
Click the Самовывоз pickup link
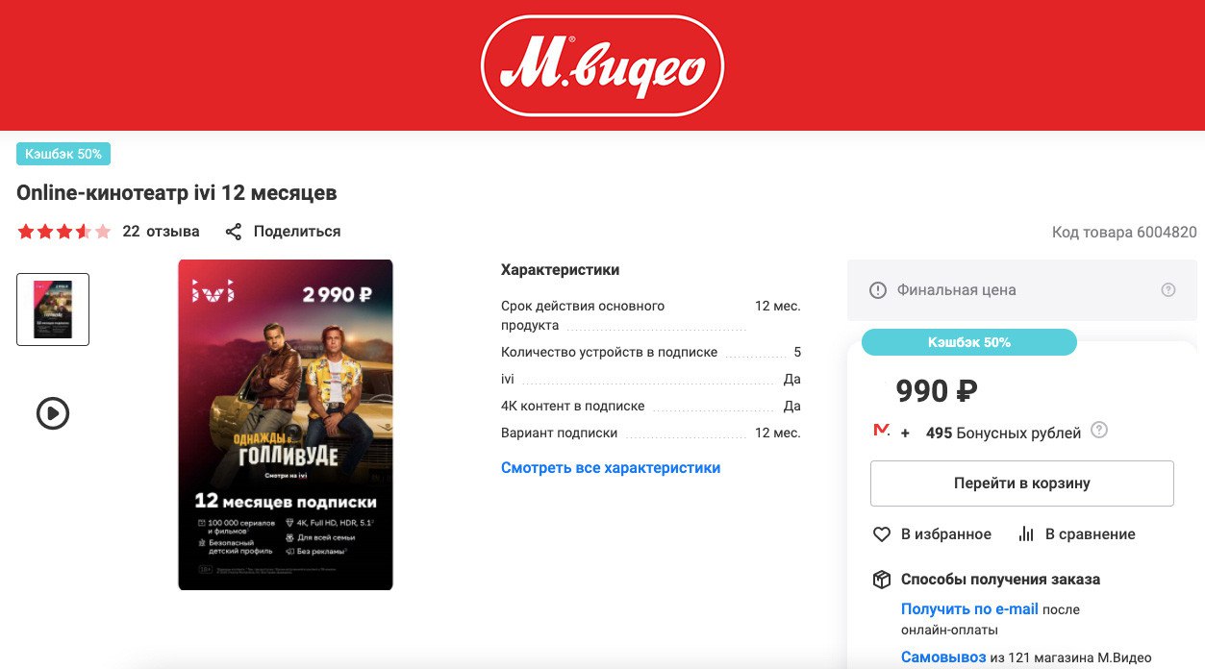tap(943, 657)
